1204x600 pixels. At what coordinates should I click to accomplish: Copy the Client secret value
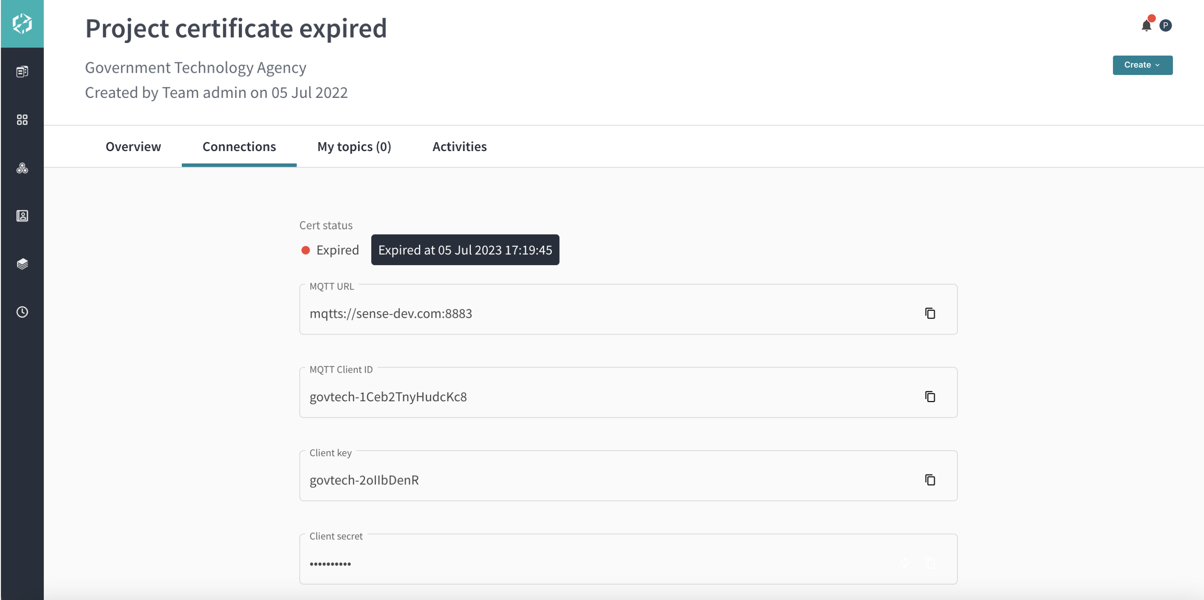[931, 563]
